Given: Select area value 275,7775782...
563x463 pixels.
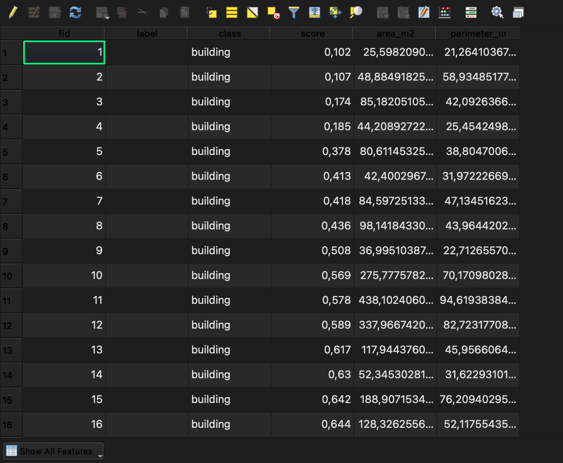Looking at the screenshot, I should [x=395, y=276].
